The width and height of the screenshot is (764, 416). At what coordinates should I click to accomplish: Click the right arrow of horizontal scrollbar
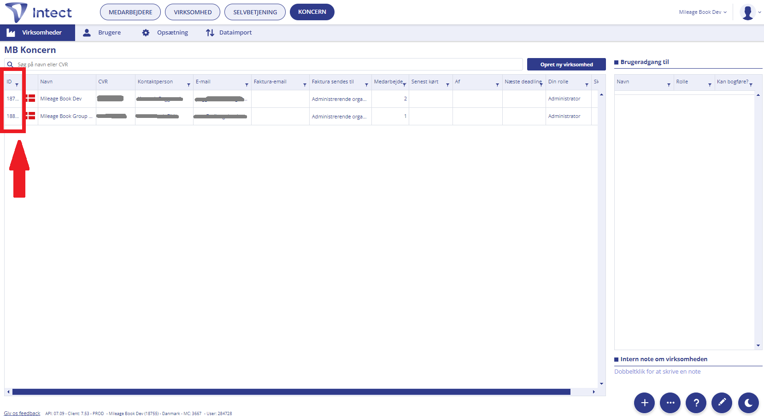[x=594, y=392]
